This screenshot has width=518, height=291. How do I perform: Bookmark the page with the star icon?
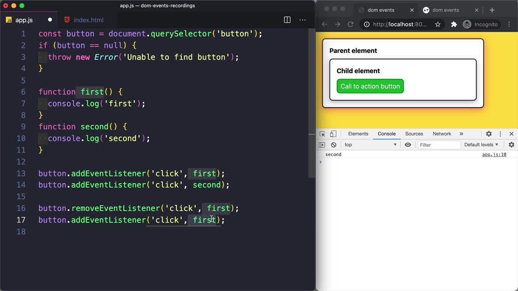tap(438, 24)
